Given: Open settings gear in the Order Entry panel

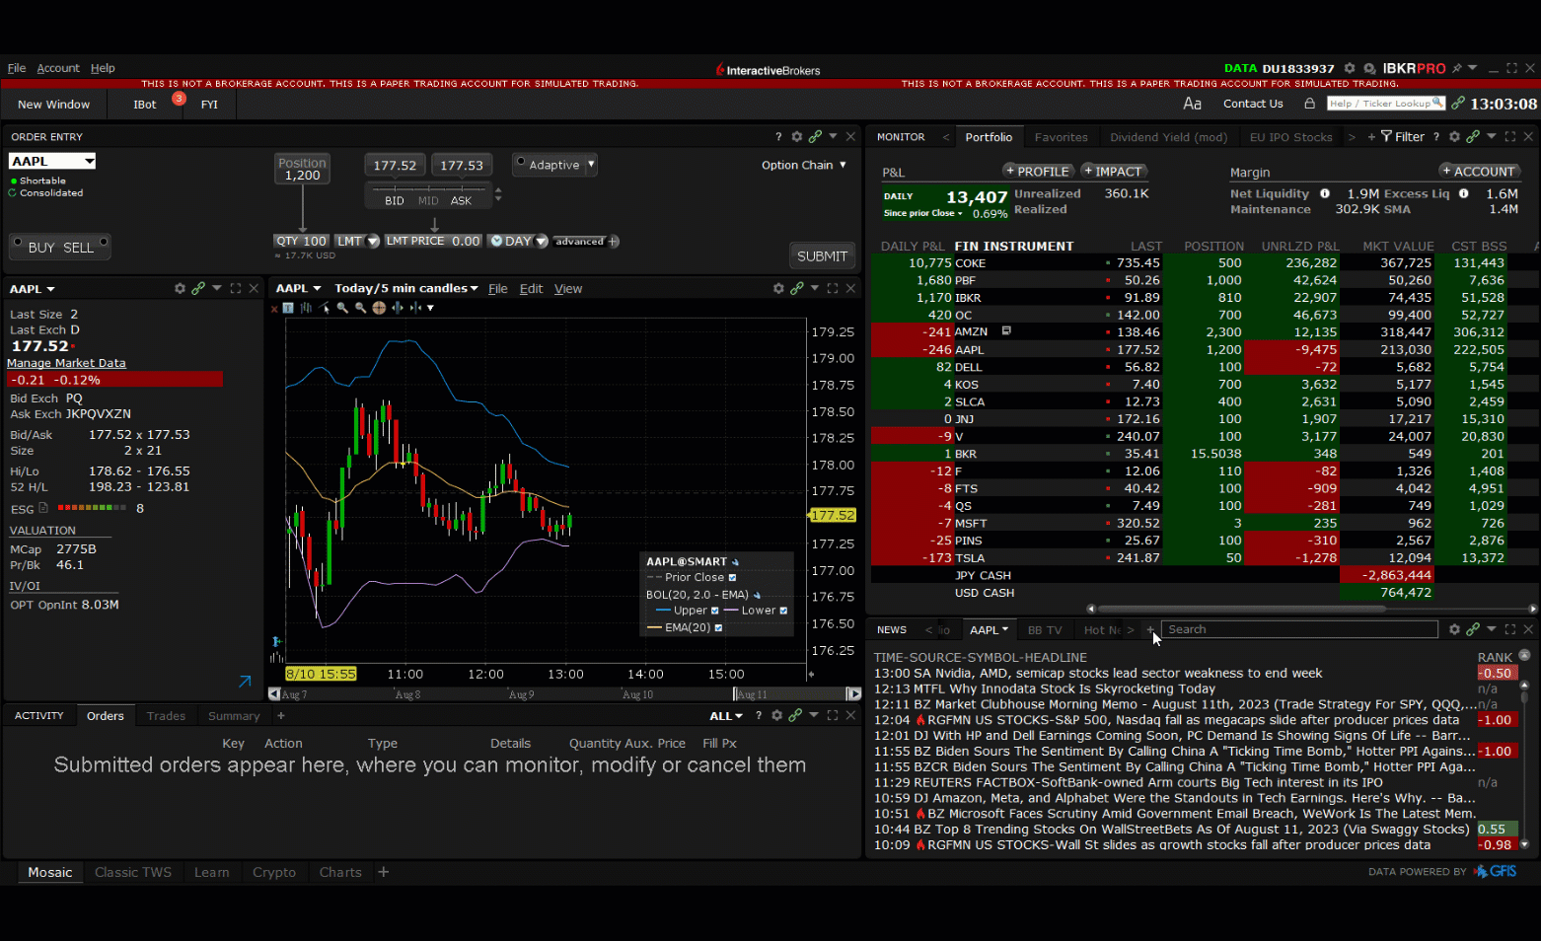Looking at the screenshot, I should click(x=796, y=137).
